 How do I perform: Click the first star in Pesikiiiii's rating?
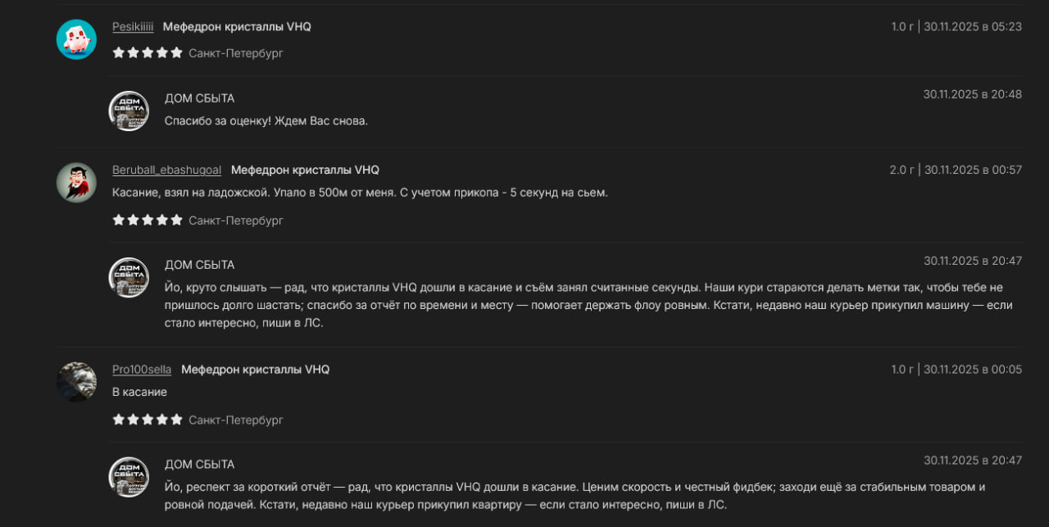(x=118, y=53)
